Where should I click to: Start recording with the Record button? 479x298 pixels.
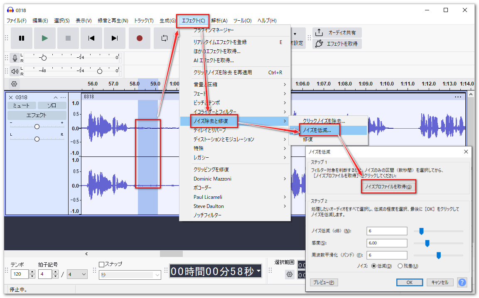click(139, 38)
